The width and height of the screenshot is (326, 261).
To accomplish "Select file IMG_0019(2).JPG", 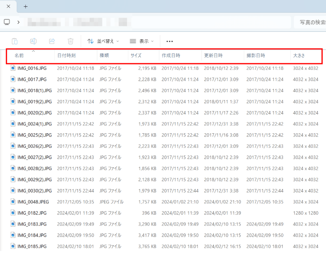I will [34, 101].
